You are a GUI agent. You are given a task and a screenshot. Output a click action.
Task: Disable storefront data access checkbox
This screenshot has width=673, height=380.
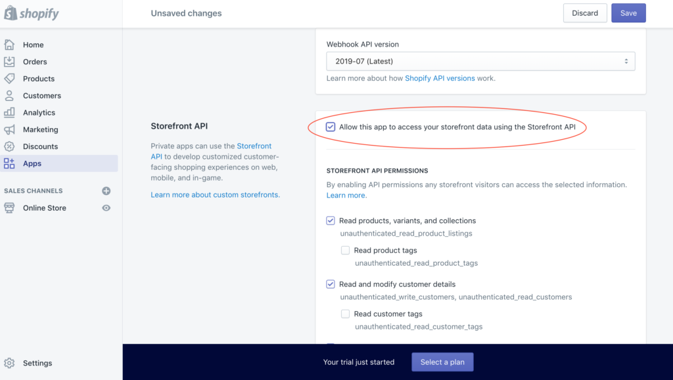click(x=331, y=126)
